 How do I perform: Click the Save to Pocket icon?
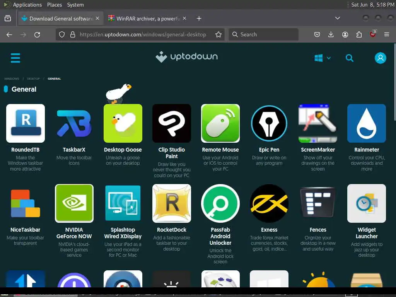coord(317,34)
